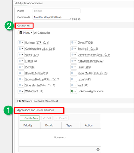
Task: Click the eye icon for Business category
Action: [20, 42]
